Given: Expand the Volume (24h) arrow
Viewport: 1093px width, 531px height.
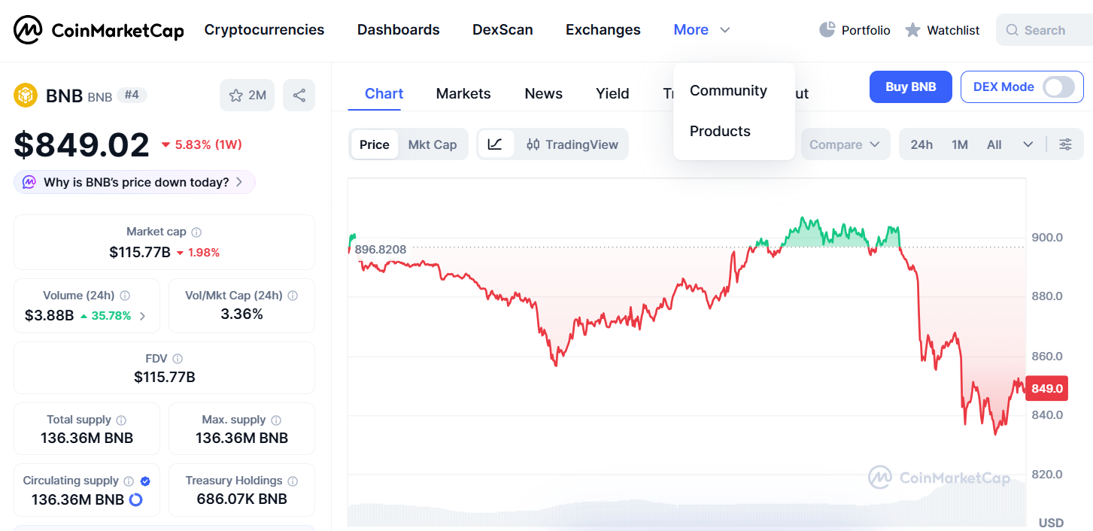Looking at the screenshot, I should tap(143, 316).
